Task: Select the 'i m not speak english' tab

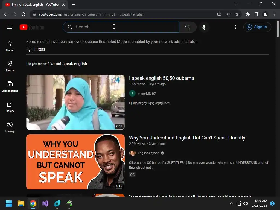Action: 35,5
